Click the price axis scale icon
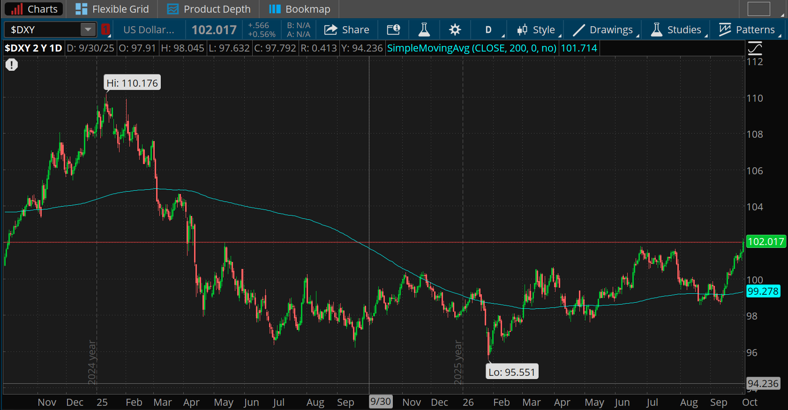This screenshot has width=788, height=410. click(x=755, y=48)
